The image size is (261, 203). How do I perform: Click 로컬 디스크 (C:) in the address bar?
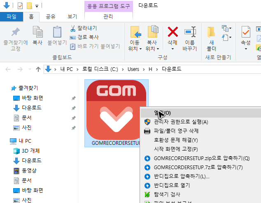pos(100,69)
